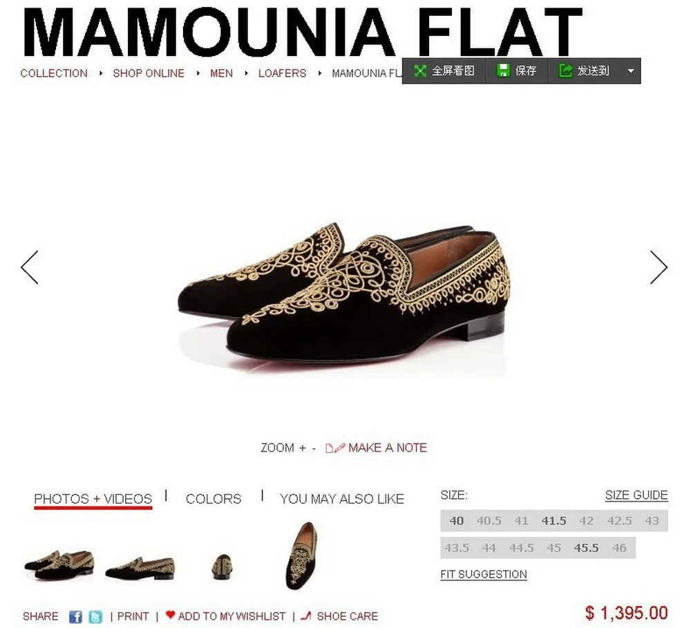Click the red heart wishlist icon
Image resolution: width=691 pixels, height=628 pixels.
(x=171, y=615)
